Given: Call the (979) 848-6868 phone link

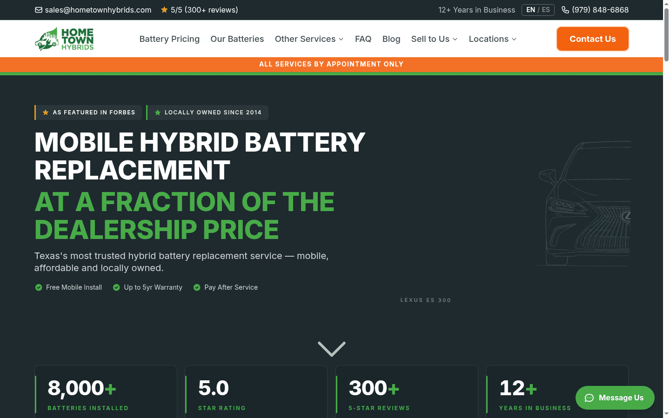Looking at the screenshot, I should click(x=595, y=10).
